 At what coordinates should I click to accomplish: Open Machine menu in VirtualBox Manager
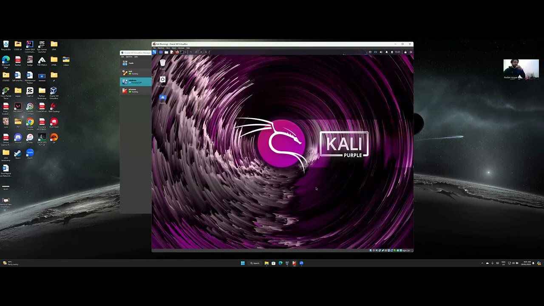[x=129, y=57]
